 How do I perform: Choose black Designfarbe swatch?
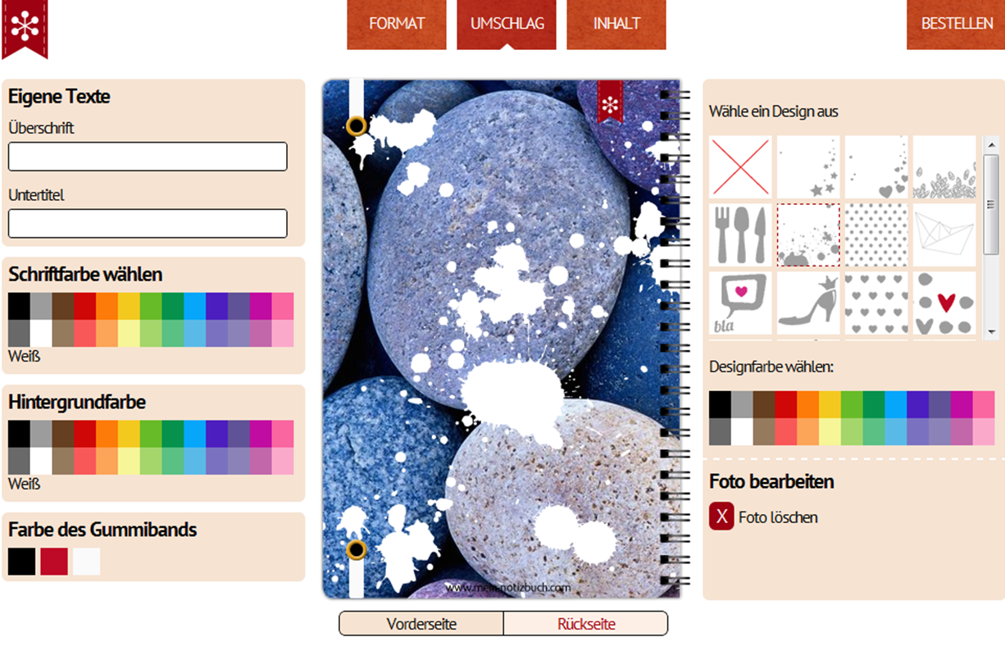pos(720,404)
